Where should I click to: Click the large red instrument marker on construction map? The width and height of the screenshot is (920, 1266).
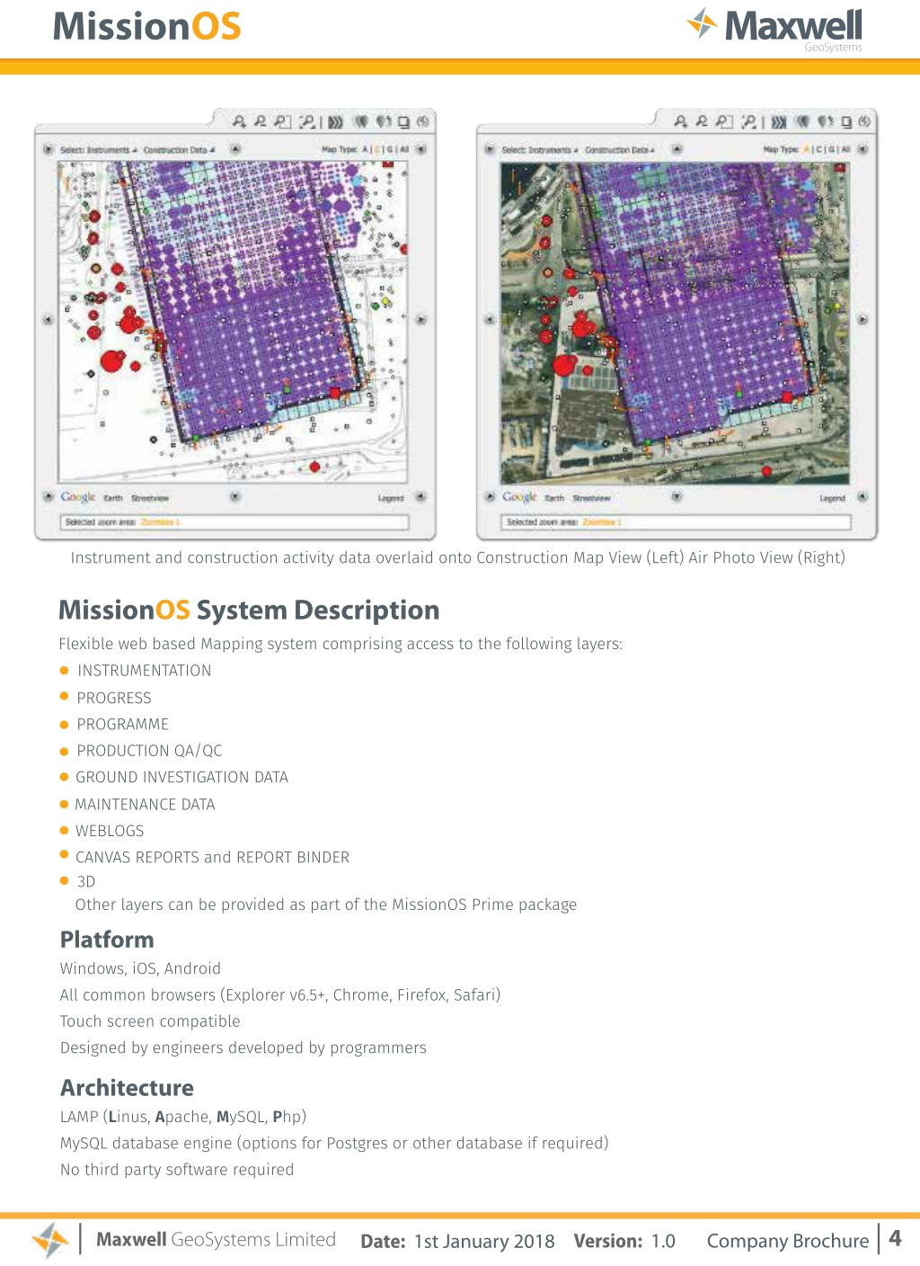[112, 361]
